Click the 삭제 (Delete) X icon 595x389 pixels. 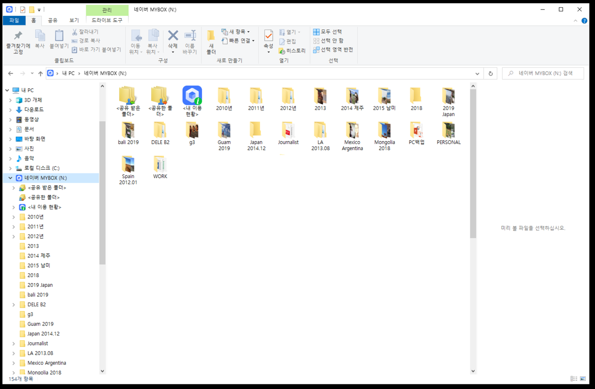[173, 36]
